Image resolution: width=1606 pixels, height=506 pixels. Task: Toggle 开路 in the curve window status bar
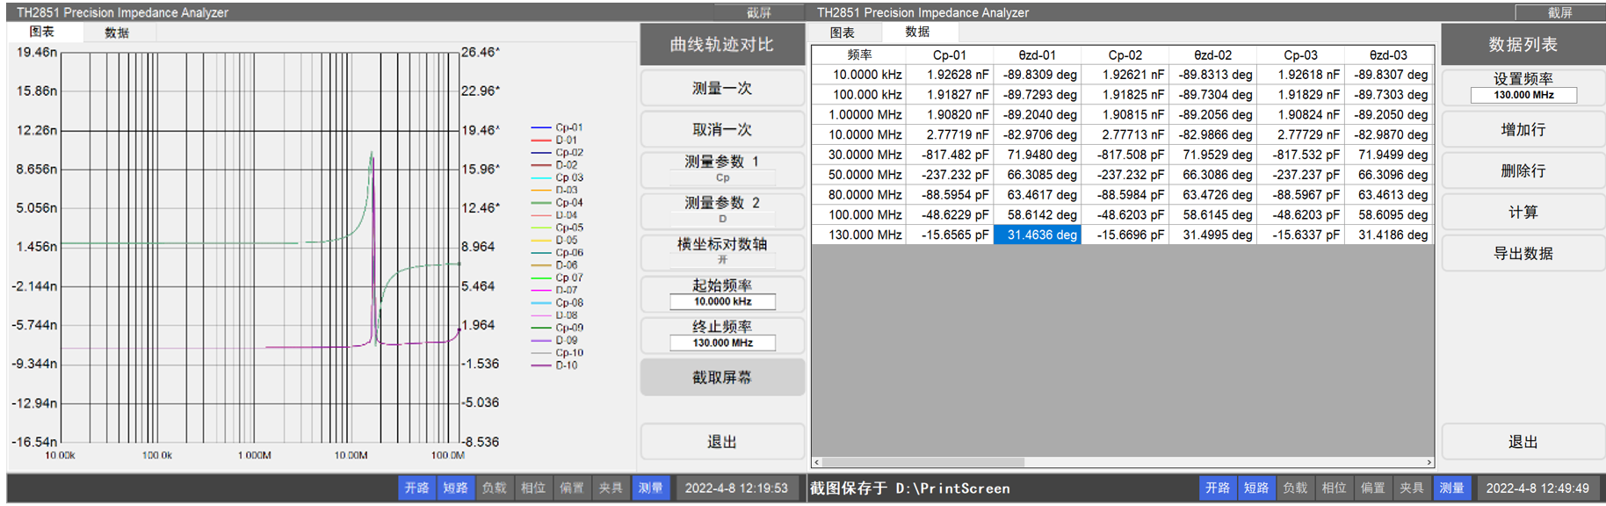pos(416,488)
